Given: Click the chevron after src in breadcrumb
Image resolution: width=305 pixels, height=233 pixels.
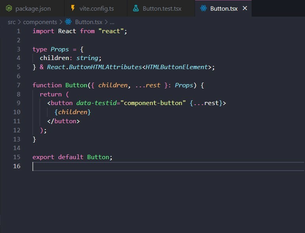Looking at the screenshot, I should [x=19, y=22].
